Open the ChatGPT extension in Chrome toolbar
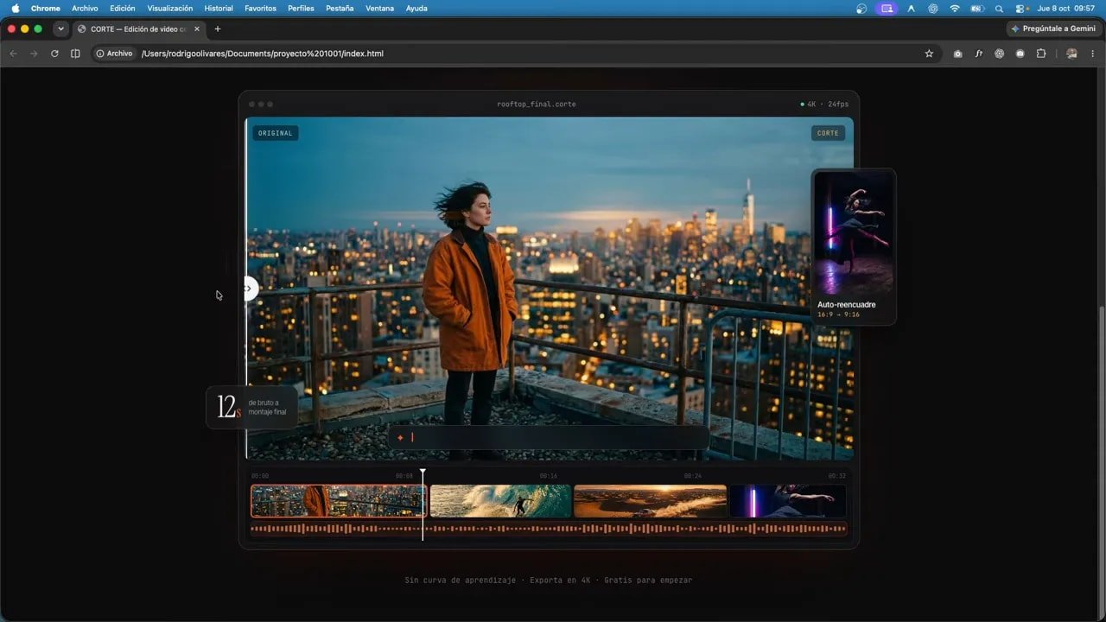The height and width of the screenshot is (622, 1106). pos(999,54)
